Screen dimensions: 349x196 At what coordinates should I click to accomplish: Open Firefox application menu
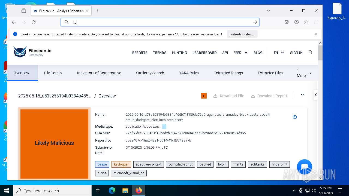(316, 22)
